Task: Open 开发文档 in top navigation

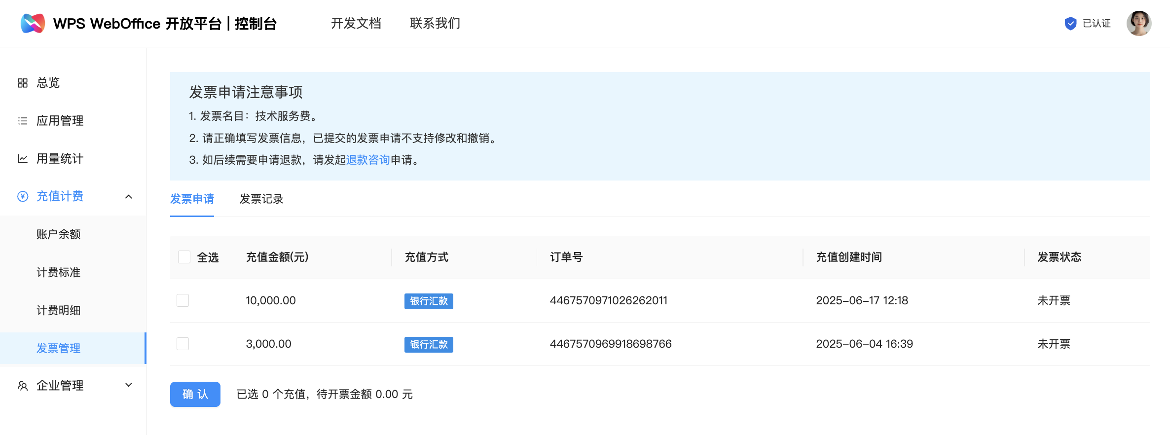Action: click(x=356, y=23)
